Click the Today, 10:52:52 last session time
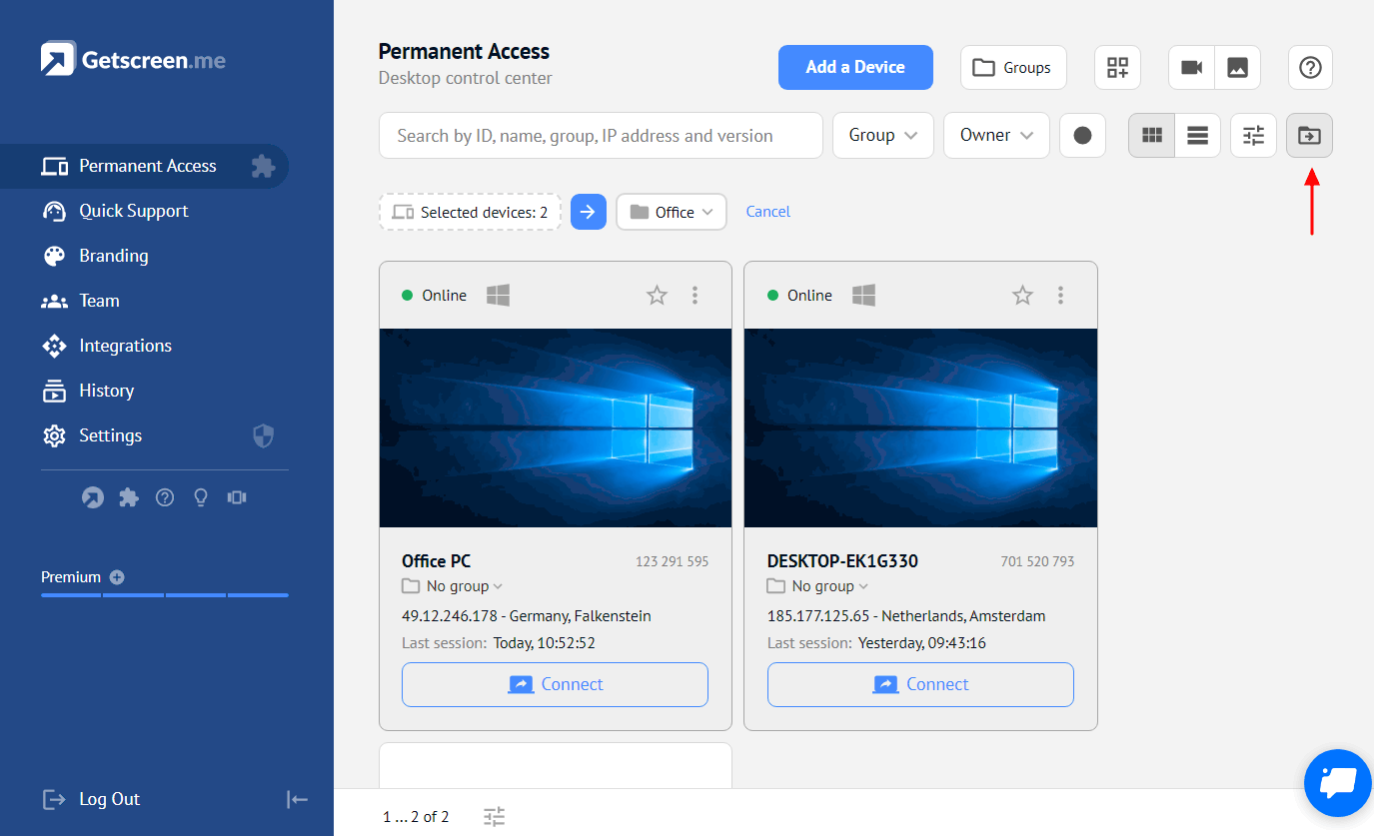This screenshot has width=1374, height=836. (x=545, y=643)
